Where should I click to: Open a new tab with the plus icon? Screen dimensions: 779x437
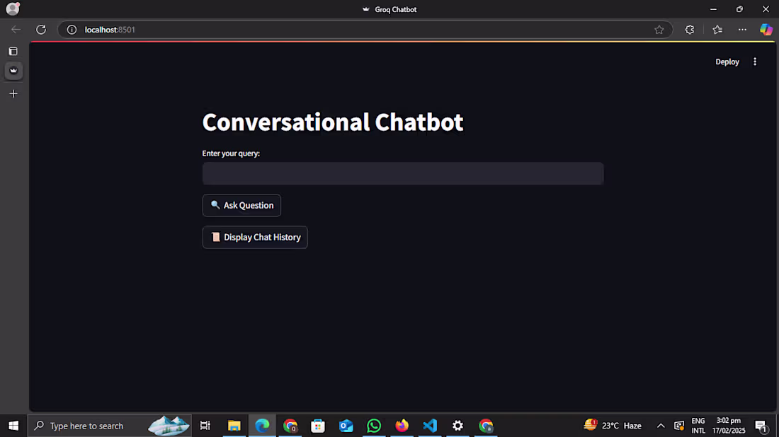pyautogui.click(x=13, y=93)
